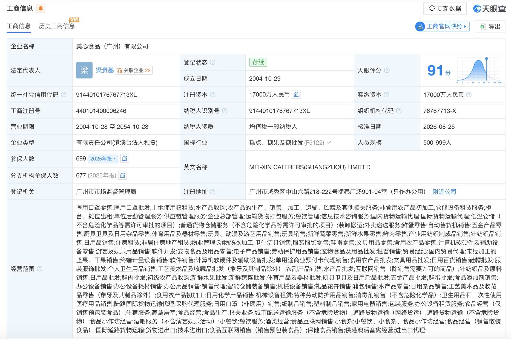This screenshot has width=511, height=339.
Task: Click help icon next to 经营范围
Action: [39, 269]
